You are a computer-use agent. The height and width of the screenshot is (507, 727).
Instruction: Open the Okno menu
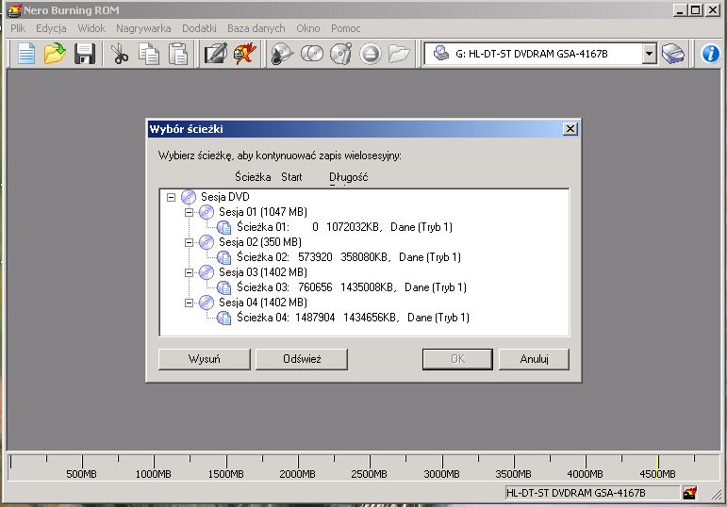[307, 28]
